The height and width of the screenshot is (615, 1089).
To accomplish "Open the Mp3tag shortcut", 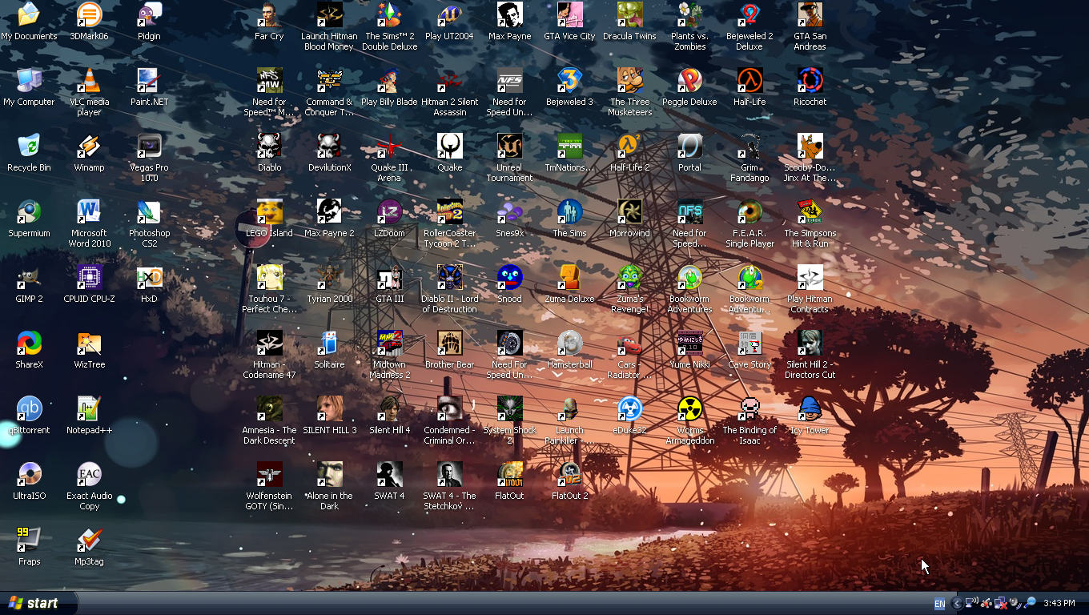I will pyautogui.click(x=89, y=540).
